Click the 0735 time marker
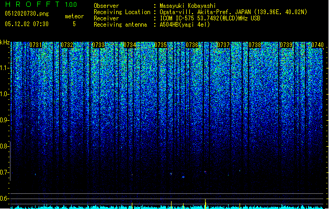Image resolution: width=329 pixels, height=209 pixels. [161, 45]
